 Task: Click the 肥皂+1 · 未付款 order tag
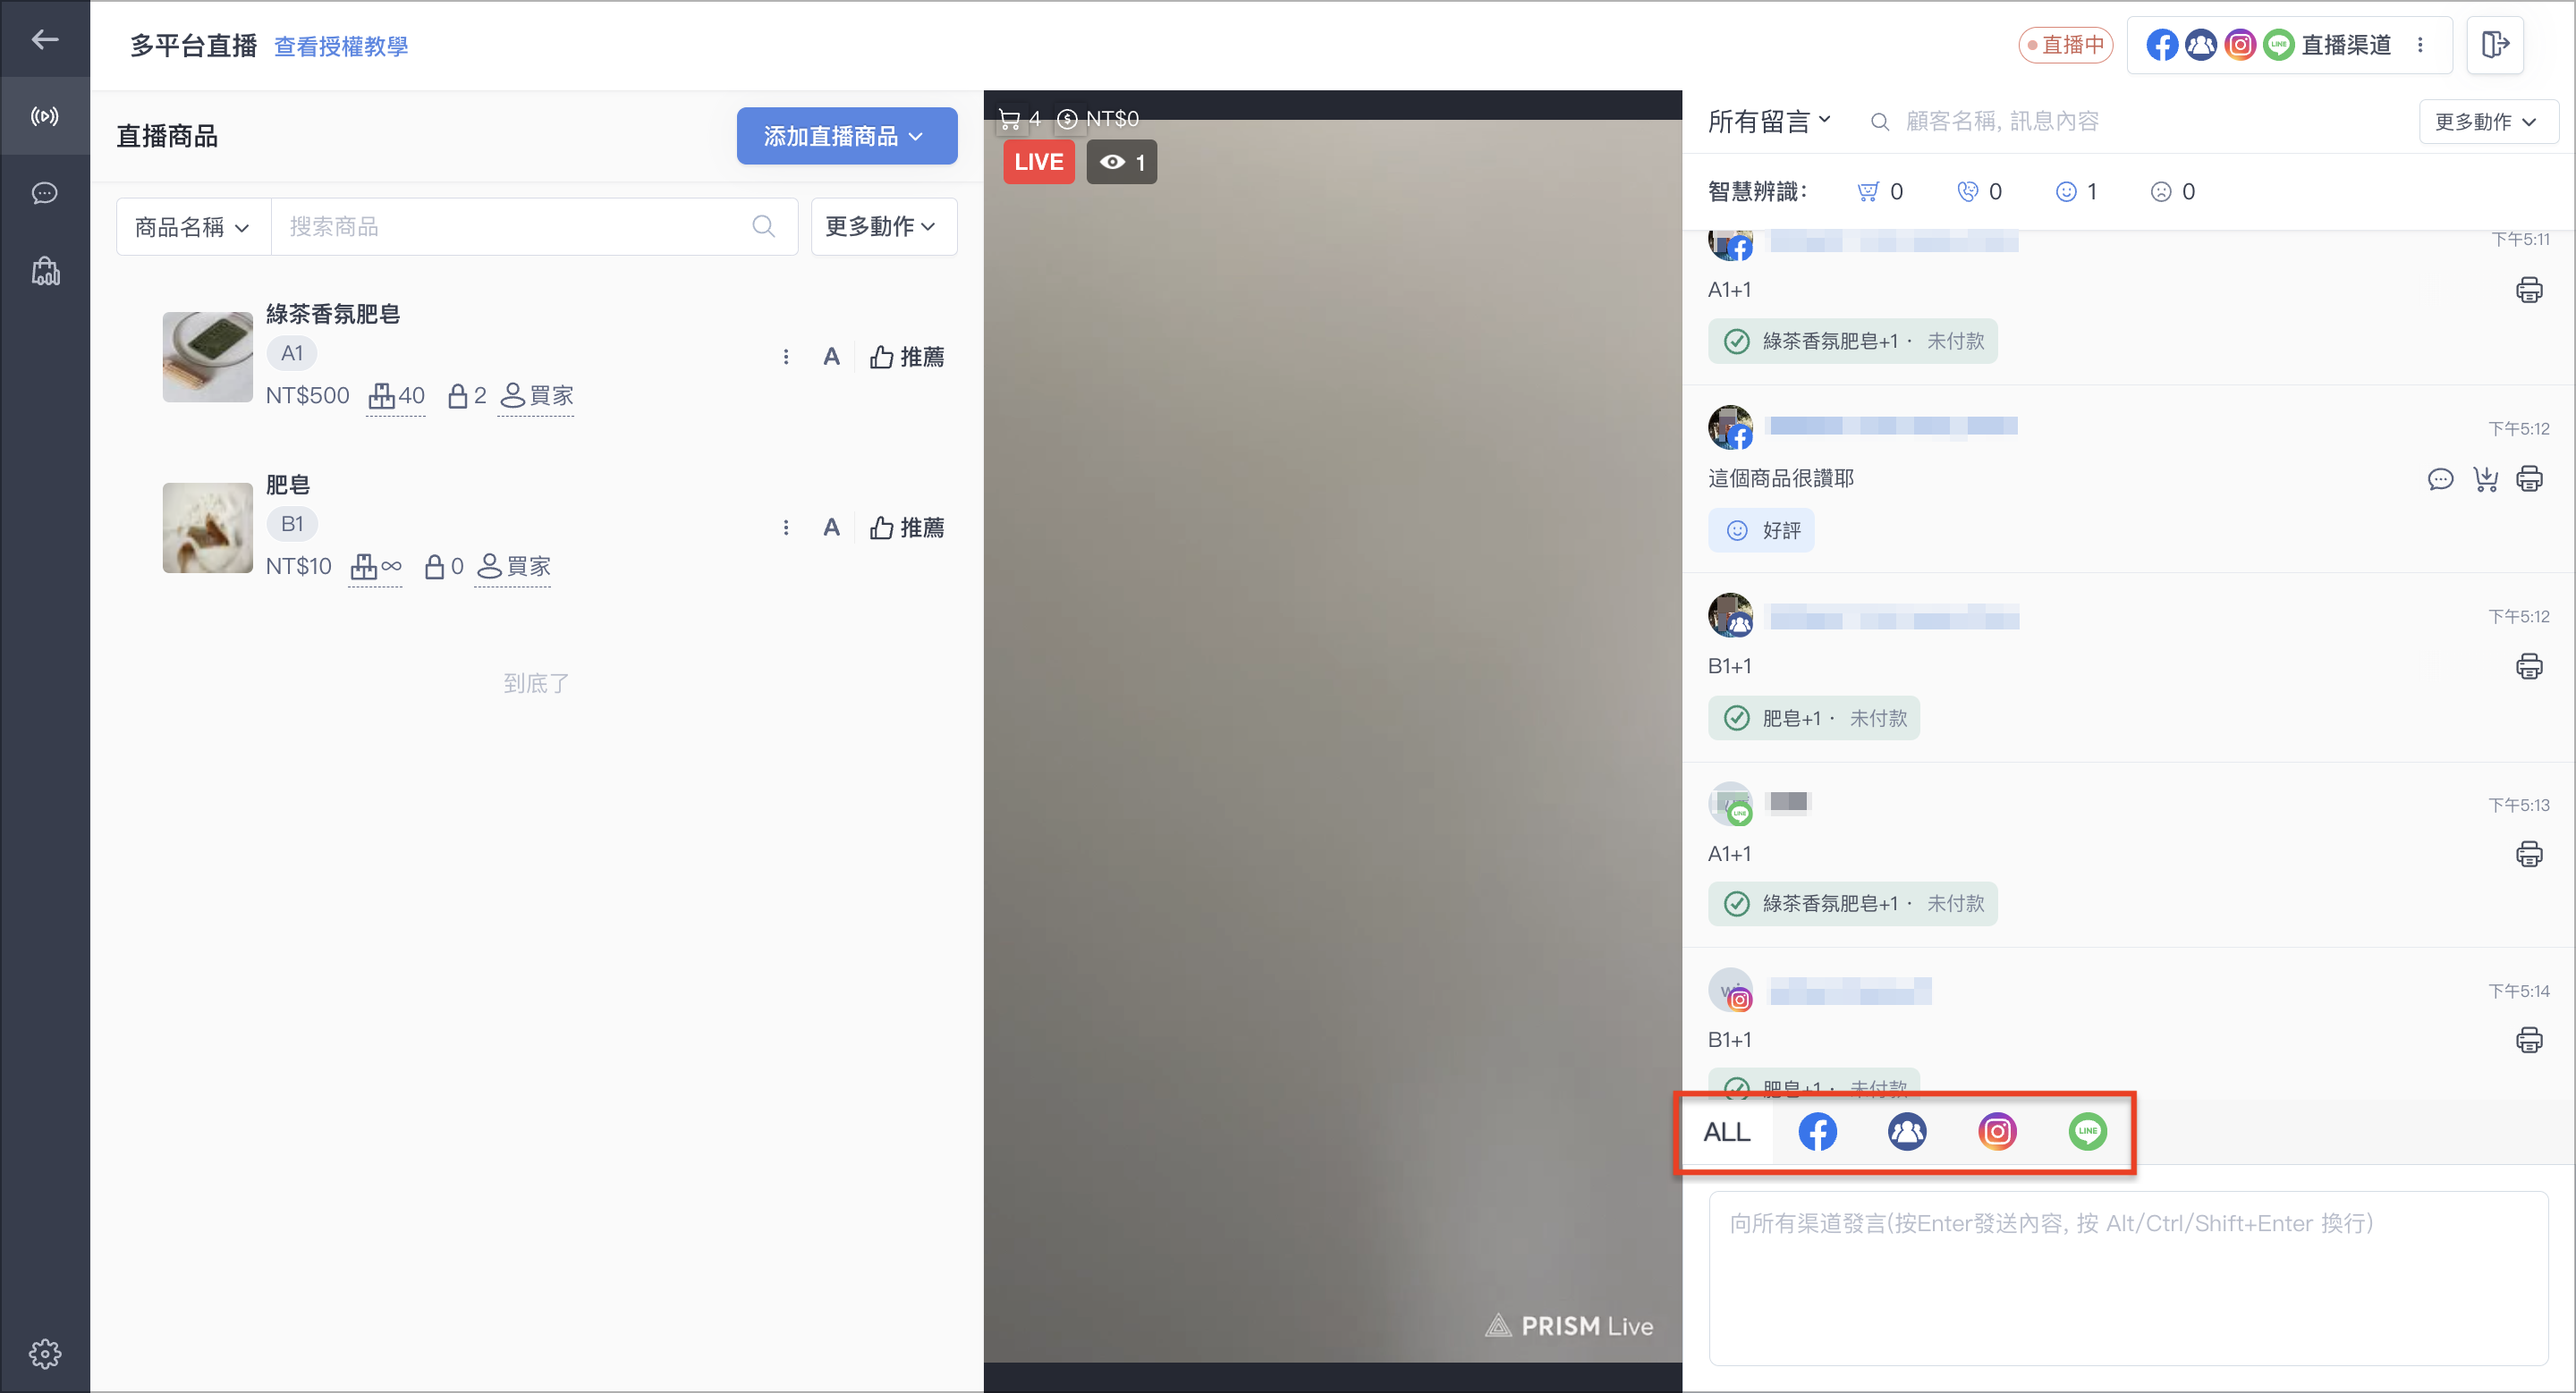pyautogui.click(x=1814, y=719)
